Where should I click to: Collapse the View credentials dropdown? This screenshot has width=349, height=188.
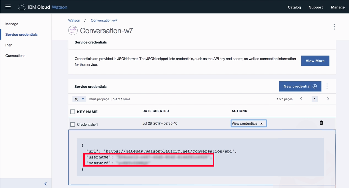pyautogui.click(x=249, y=123)
